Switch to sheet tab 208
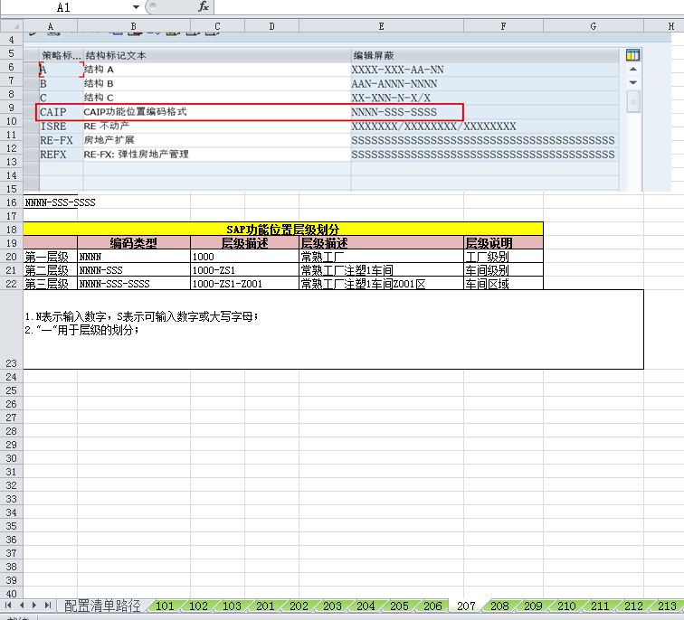 [499, 606]
